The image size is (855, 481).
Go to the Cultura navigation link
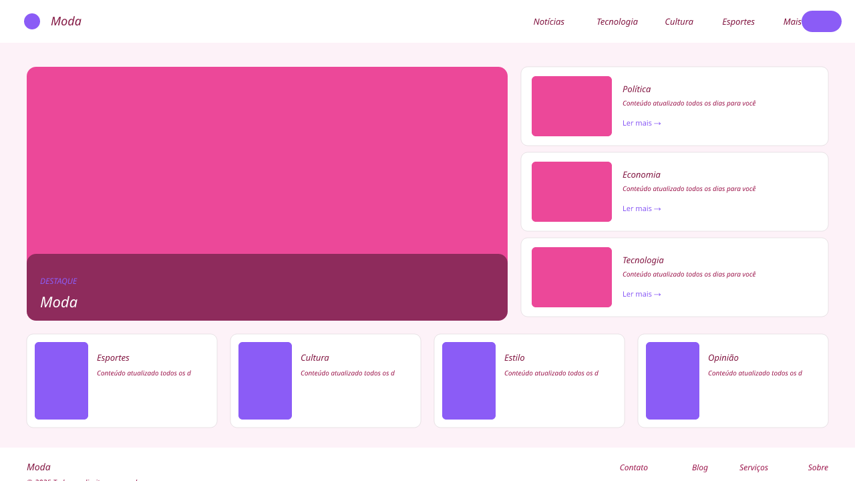[679, 21]
